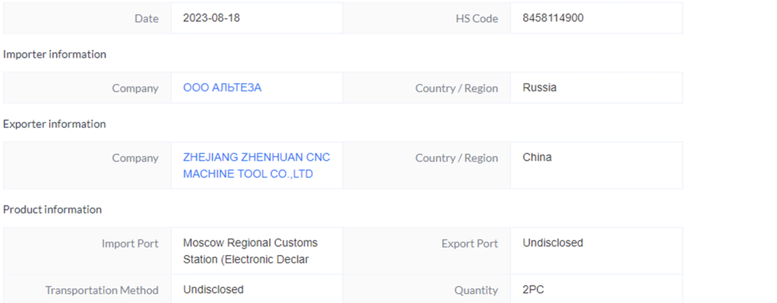The image size is (777, 303).
Task: Open the ООО АЛЬТЕЗА importer company link
Action: [x=222, y=88]
